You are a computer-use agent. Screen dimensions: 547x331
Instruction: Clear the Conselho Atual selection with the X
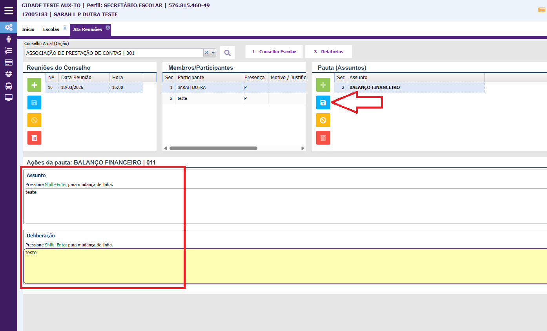point(206,53)
